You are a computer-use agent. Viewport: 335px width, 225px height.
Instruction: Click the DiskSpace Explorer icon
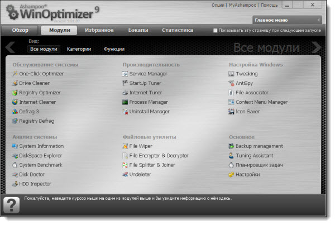[15, 156]
